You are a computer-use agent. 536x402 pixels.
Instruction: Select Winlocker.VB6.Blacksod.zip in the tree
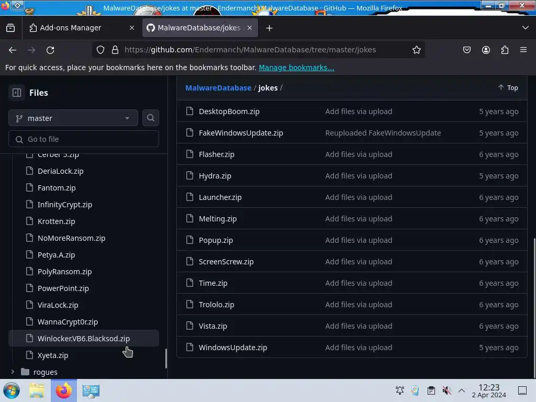click(x=84, y=339)
